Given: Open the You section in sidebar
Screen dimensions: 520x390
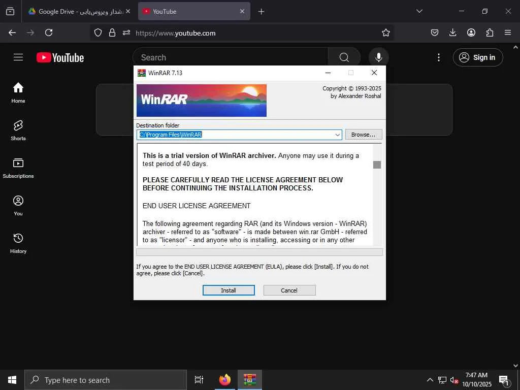Looking at the screenshot, I should (x=18, y=206).
